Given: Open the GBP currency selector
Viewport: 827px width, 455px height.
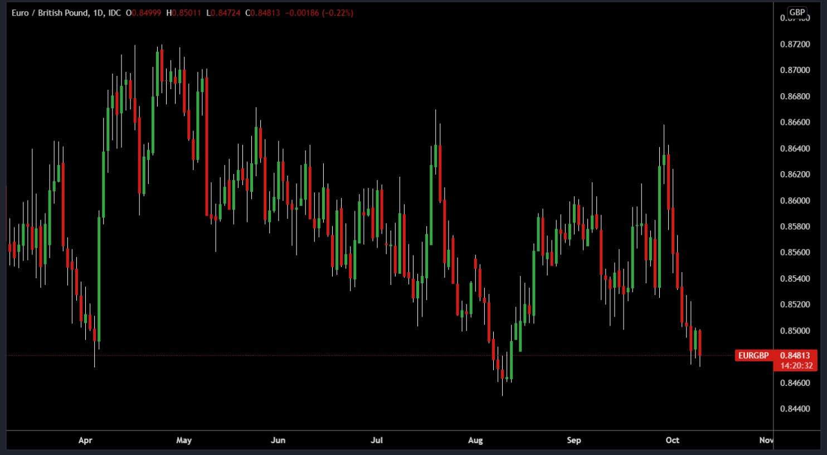Looking at the screenshot, I should tap(797, 12).
